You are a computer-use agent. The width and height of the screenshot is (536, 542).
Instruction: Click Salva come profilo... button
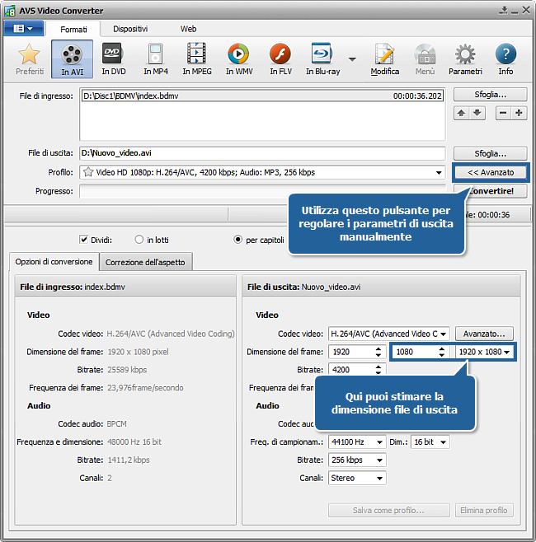(389, 510)
